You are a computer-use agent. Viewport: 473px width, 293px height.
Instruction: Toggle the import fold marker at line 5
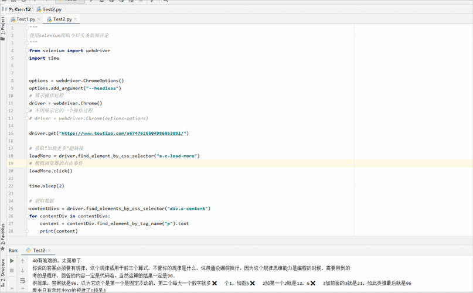click(27, 58)
